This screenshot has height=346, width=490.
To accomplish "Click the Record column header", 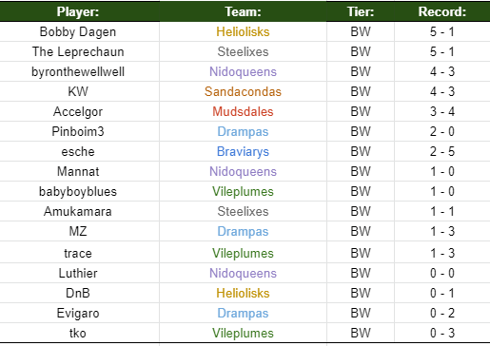I will point(442,11).
